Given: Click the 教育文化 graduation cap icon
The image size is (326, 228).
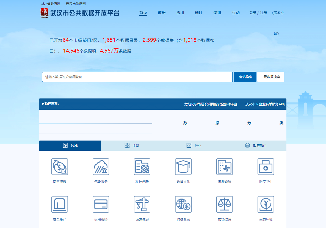Looking at the screenshot, I should [x=183, y=167].
